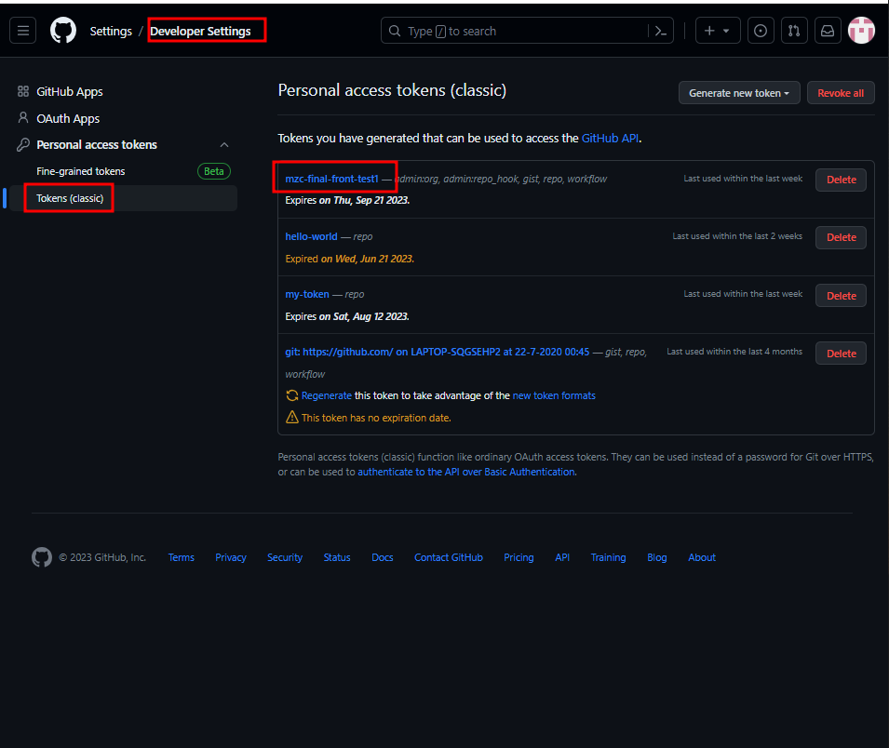Focus the Type / to search field

point(527,31)
